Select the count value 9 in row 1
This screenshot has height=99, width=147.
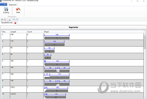coord(28,35)
